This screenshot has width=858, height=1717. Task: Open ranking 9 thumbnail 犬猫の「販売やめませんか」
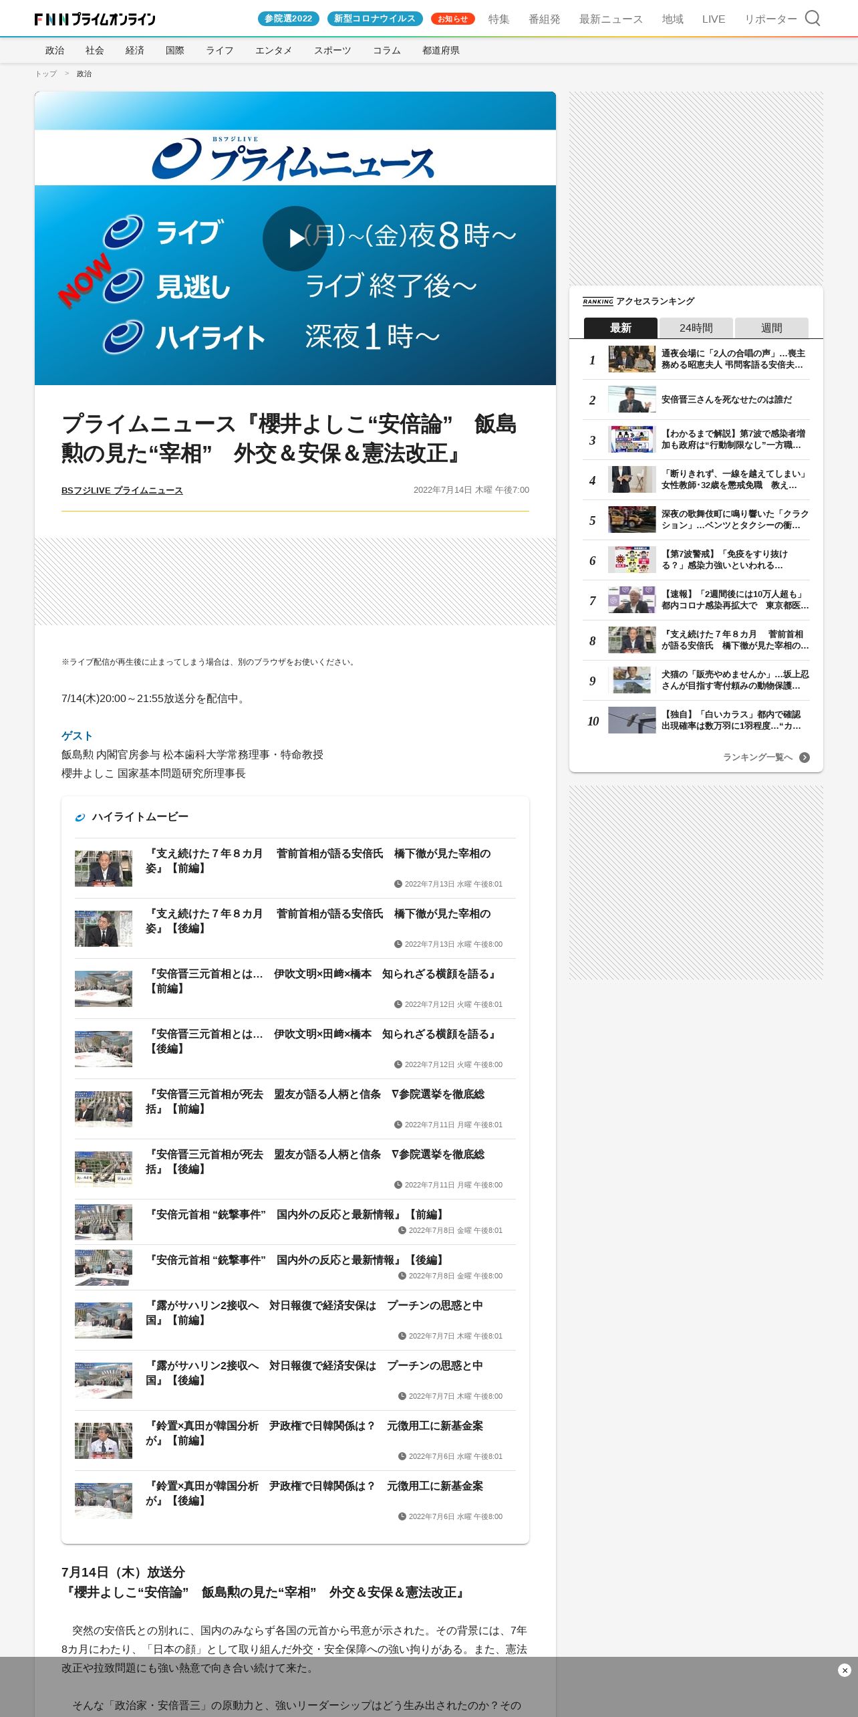tap(632, 680)
